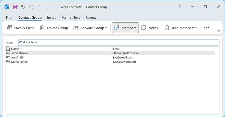Click contact icon beside Maria Torres
This screenshot has height=117, width=225.
8,62
